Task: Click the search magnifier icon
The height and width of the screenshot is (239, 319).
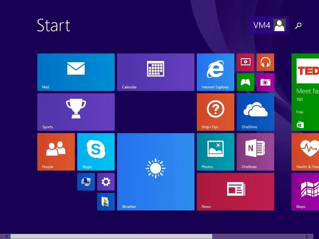Action: pyautogui.click(x=298, y=26)
